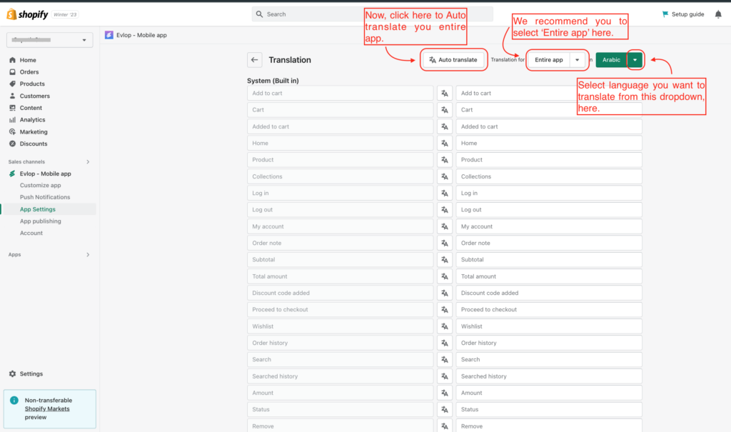Click the Setup guide flag icon
Viewport: 731px width, 432px height.
point(665,14)
